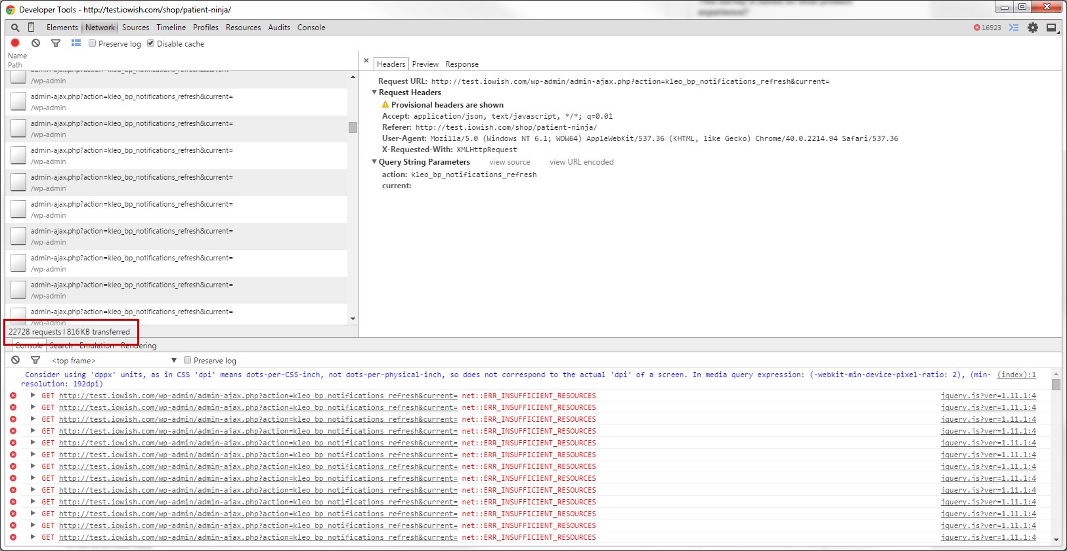Click view URL encoded link

581,162
